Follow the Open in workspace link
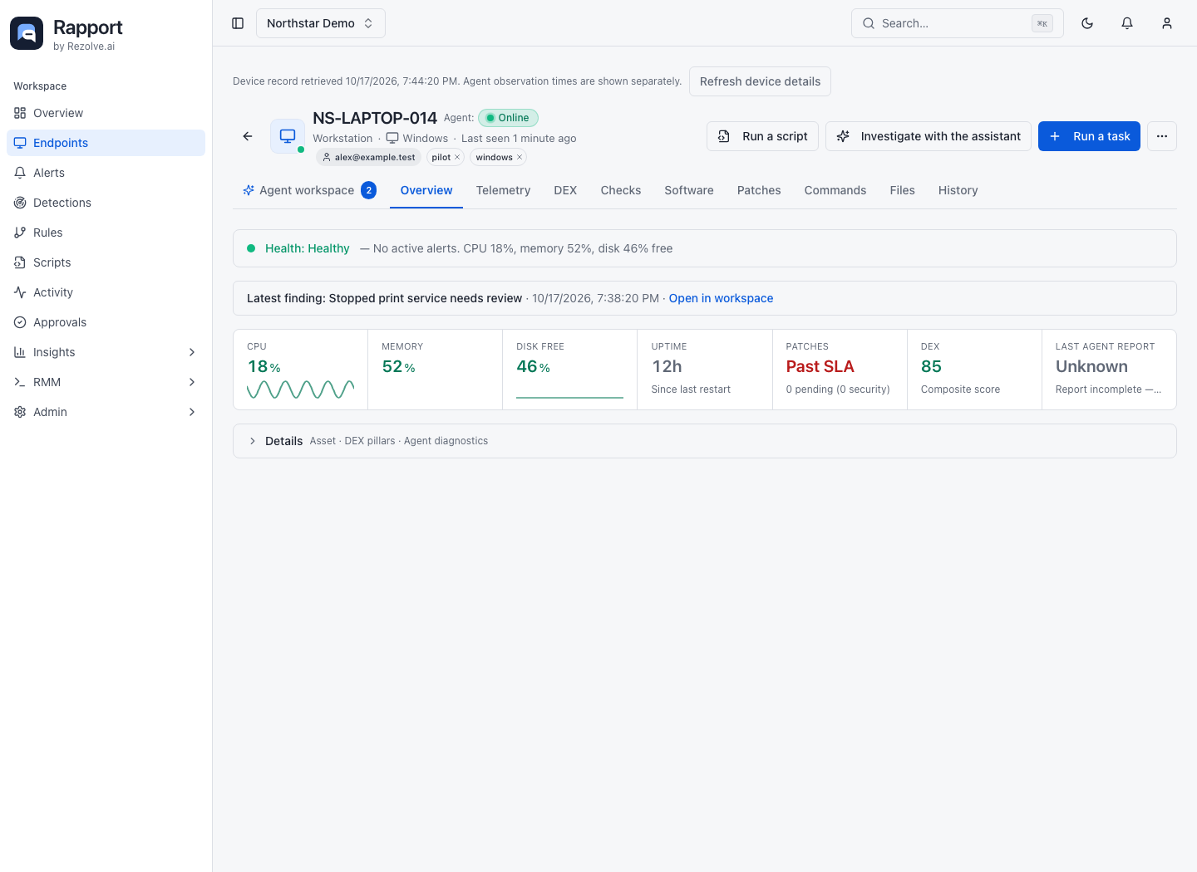1197x872 pixels. (x=721, y=298)
